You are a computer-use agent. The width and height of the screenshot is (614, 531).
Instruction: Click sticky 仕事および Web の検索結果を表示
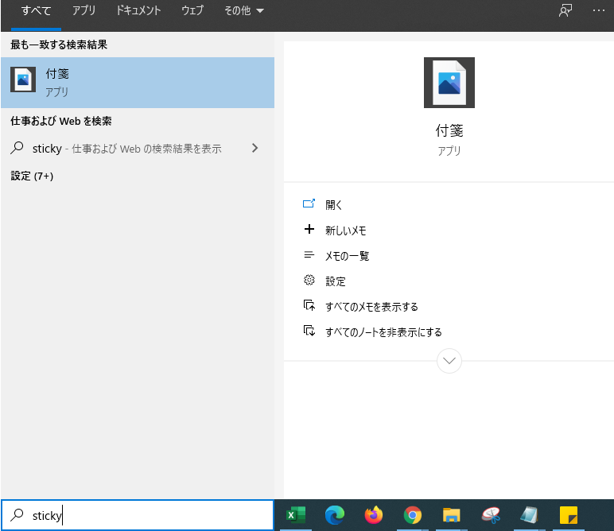127,149
